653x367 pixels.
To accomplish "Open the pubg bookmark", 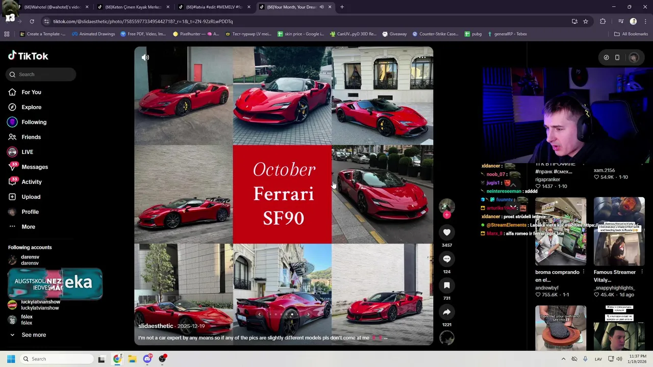I will (473, 34).
